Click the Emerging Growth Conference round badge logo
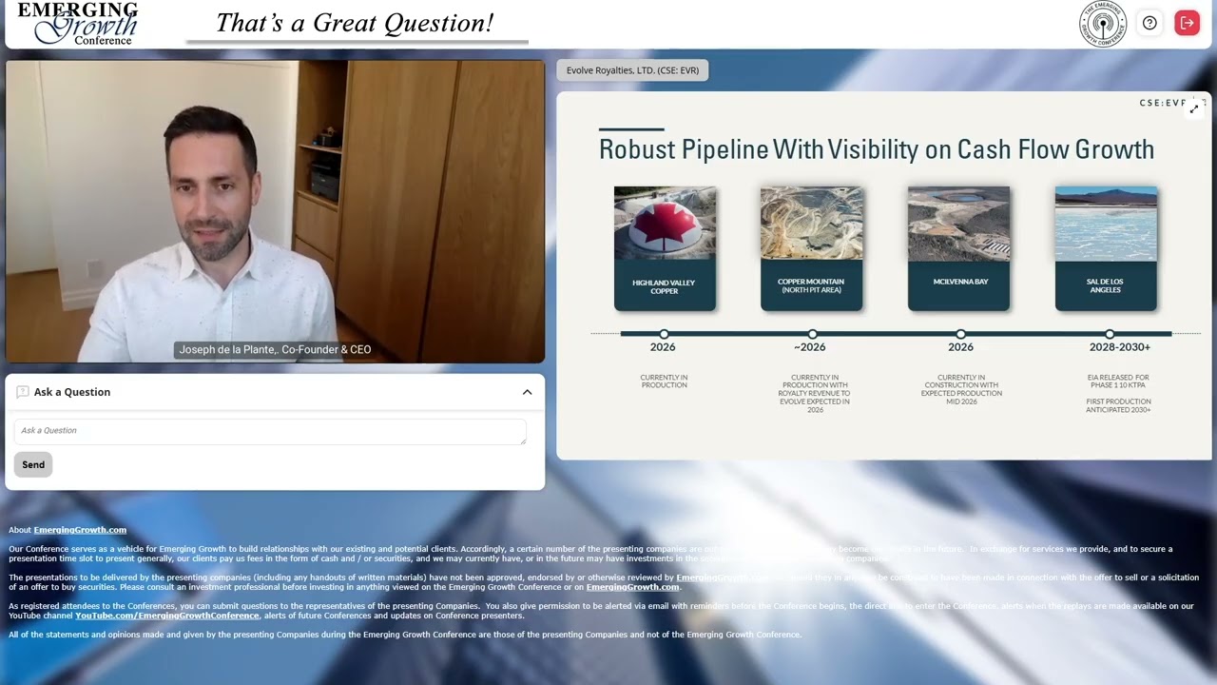The height and width of the screenshot is (685, 1217). pyautogui.click(x=1103, y=24)
